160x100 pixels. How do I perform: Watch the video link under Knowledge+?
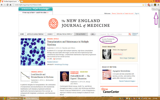(x=35, y=12)
